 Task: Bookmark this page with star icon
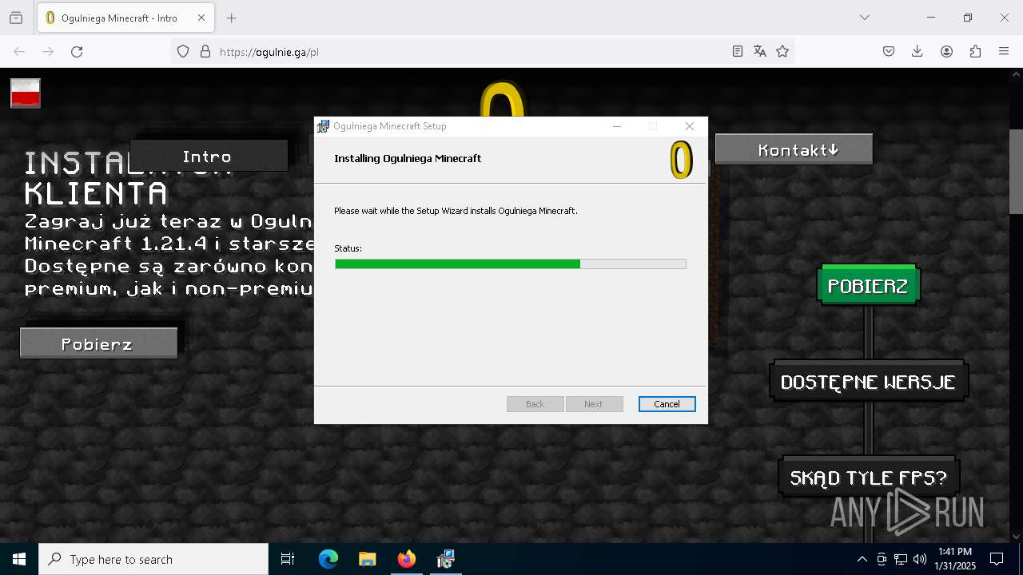point(782,51)
